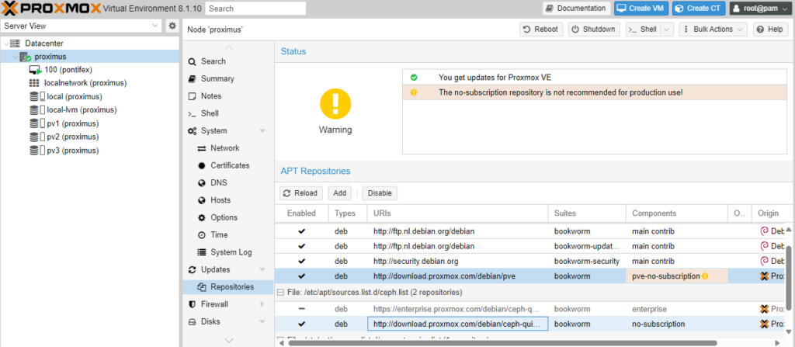Open the Bulk Actions dropdown

(713, 29)
